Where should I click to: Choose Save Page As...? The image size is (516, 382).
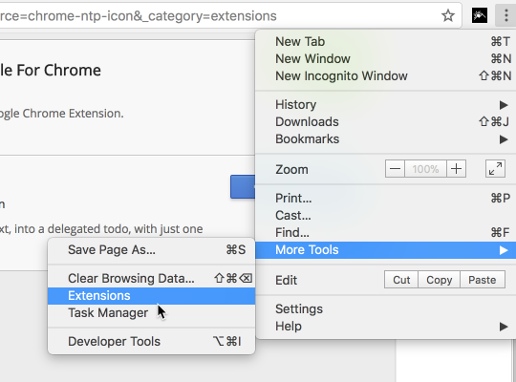pyautogui.click(x=151, y=249)
